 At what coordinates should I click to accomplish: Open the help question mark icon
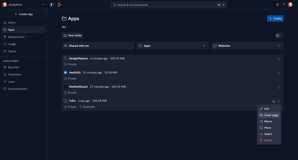284,5
